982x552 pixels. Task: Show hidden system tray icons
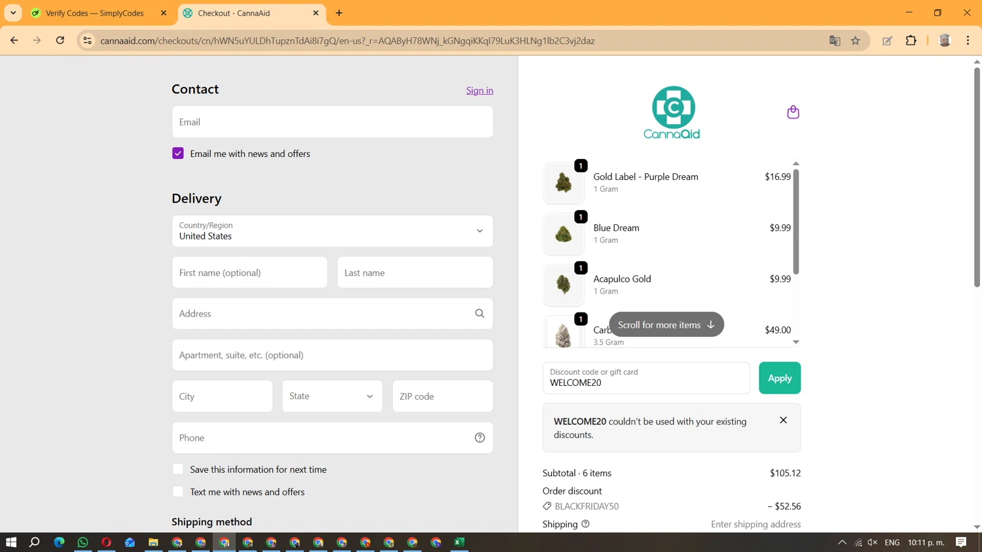842,542
